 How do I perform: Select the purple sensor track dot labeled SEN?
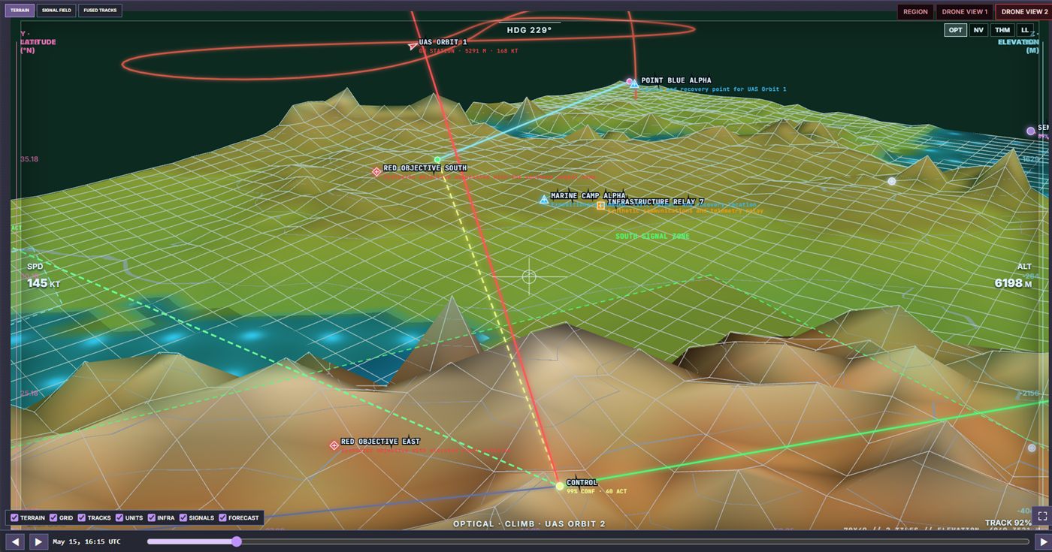1031,131
